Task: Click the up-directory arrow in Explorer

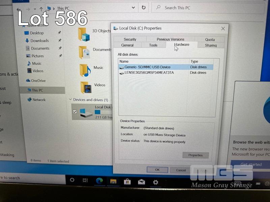Action: pos(41,8)
